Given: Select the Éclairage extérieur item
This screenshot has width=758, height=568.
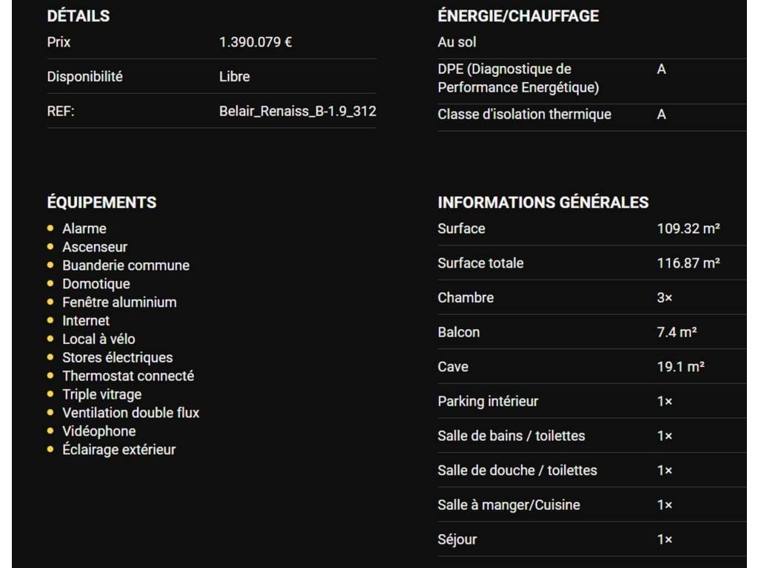Looking at the screenshot, I should tap(119, 450).
